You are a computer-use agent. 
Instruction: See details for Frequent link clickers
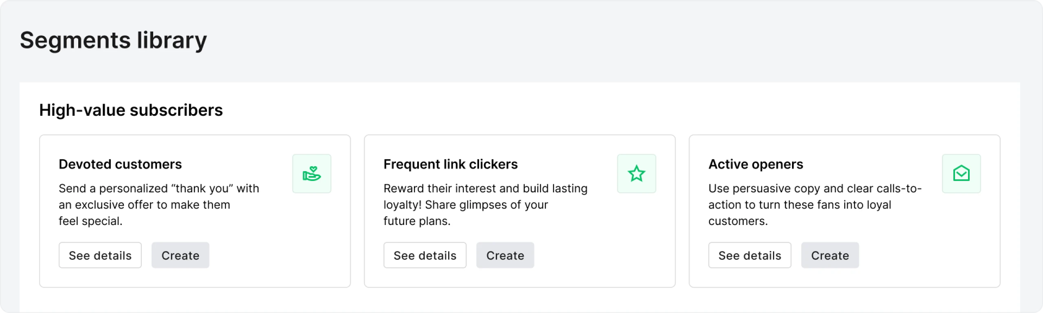tap(425, 256)
